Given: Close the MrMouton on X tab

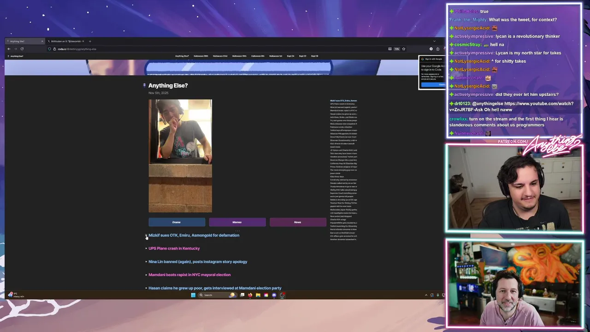Looking at the screenshot, I should [x=83, y=41].
